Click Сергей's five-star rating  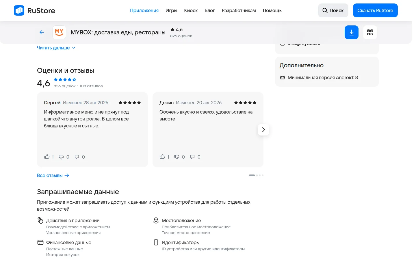(130, 103)
